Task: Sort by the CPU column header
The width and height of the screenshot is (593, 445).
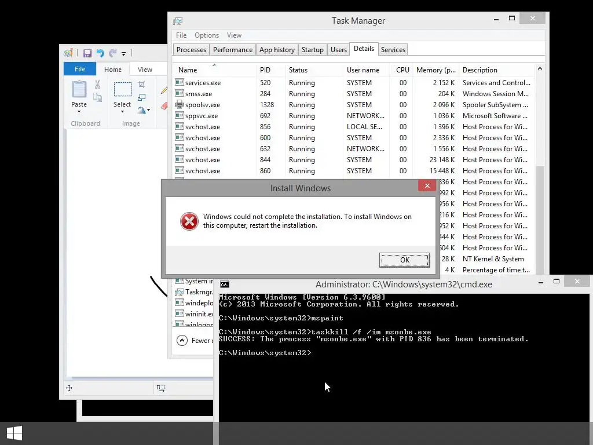Action: click(401, 70)
